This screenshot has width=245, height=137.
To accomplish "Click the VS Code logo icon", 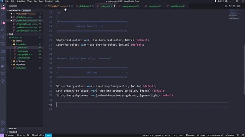I will (2, 1).
